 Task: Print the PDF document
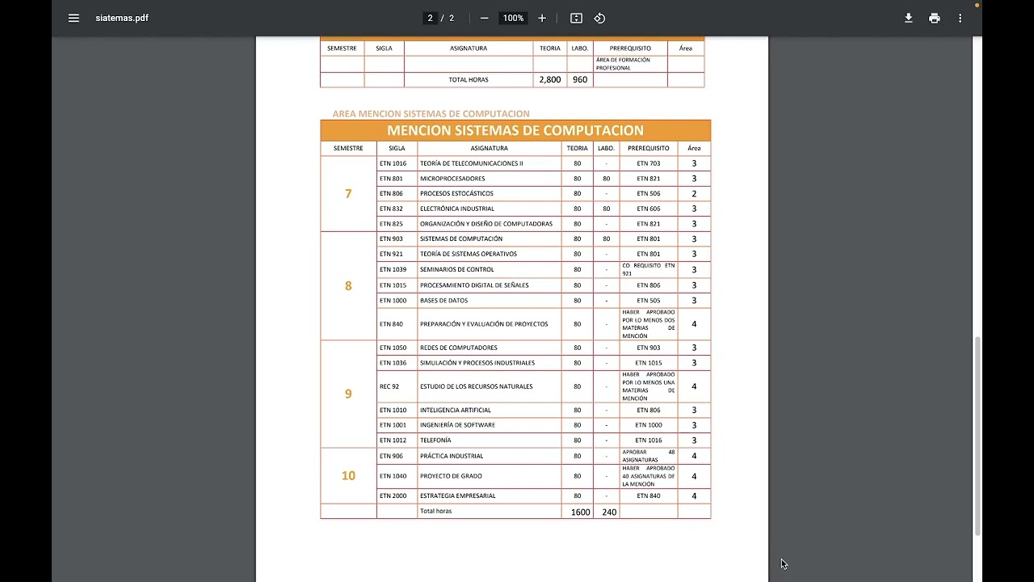pyautogui.click(x=934, y=18)
